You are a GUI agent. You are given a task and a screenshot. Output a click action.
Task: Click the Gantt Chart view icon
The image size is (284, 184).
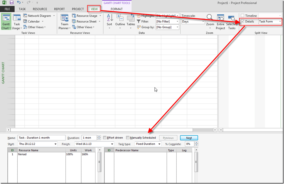[6, 19]
